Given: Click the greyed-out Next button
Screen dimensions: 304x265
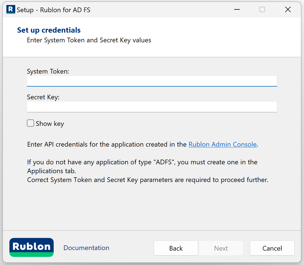Looking at the screenshot, I should tap(221, 248).
